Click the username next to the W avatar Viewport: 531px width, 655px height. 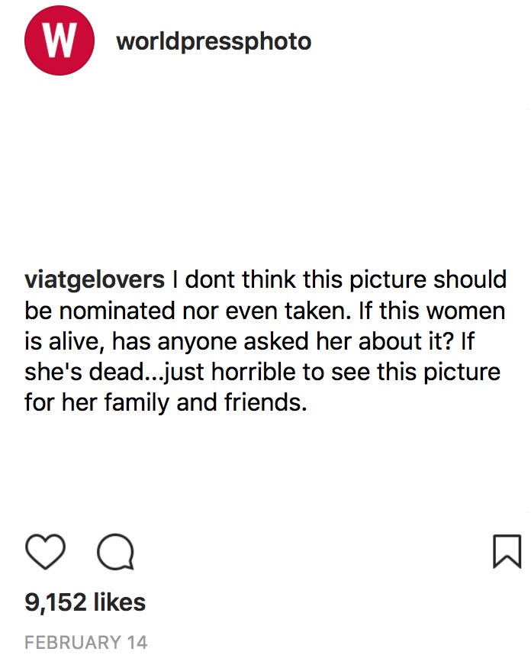[214, 41]
